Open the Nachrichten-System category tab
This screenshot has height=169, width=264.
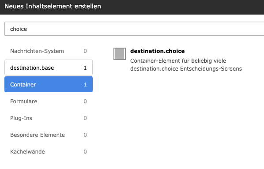tap(49, 51)
